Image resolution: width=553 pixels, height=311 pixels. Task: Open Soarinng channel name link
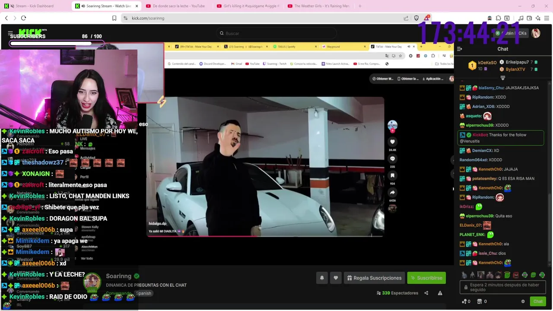click(x=119, y=276)
